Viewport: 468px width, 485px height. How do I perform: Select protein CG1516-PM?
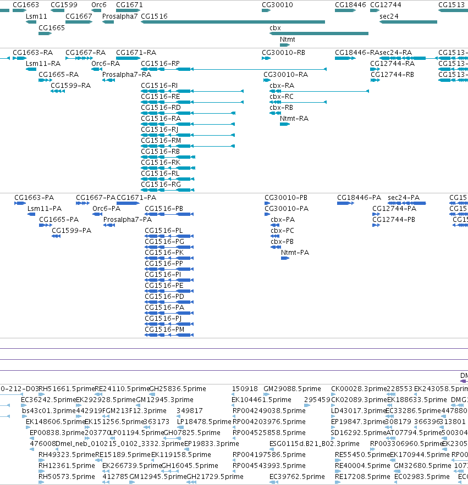169,335
